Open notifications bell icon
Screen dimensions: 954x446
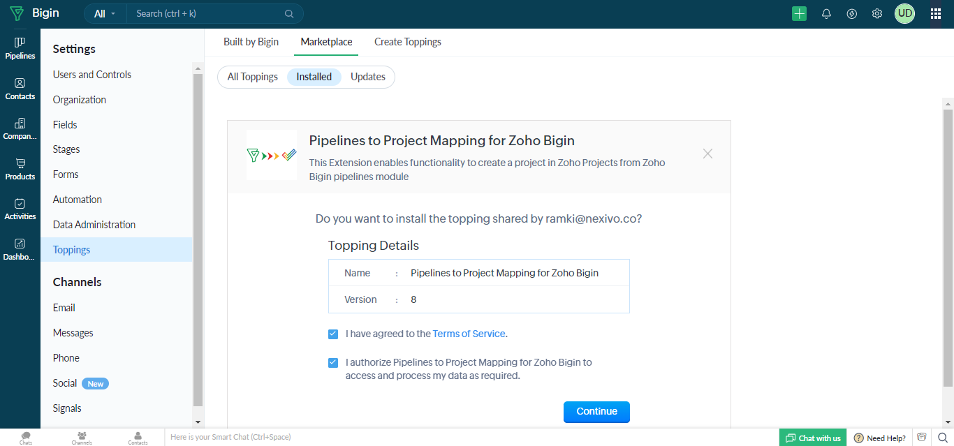click(826, 13)
